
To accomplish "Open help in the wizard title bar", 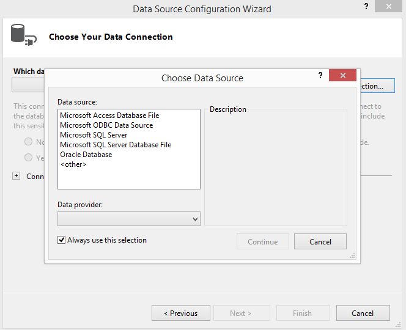I will point(366,6).
